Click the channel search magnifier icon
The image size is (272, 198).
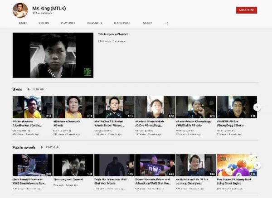166,23
